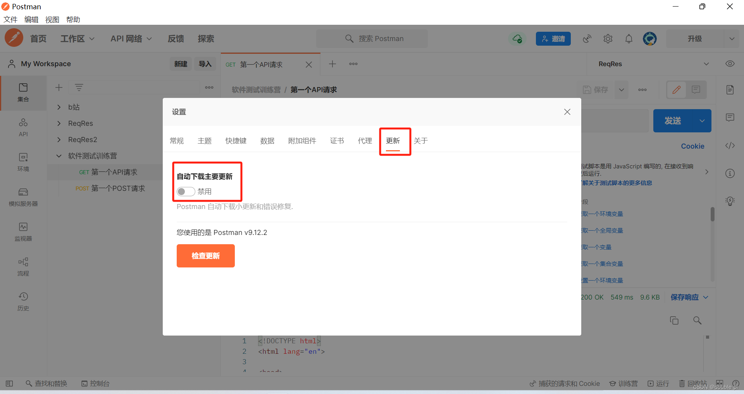Open the ReqRes environment dropdown

click(x=653, y=64)
